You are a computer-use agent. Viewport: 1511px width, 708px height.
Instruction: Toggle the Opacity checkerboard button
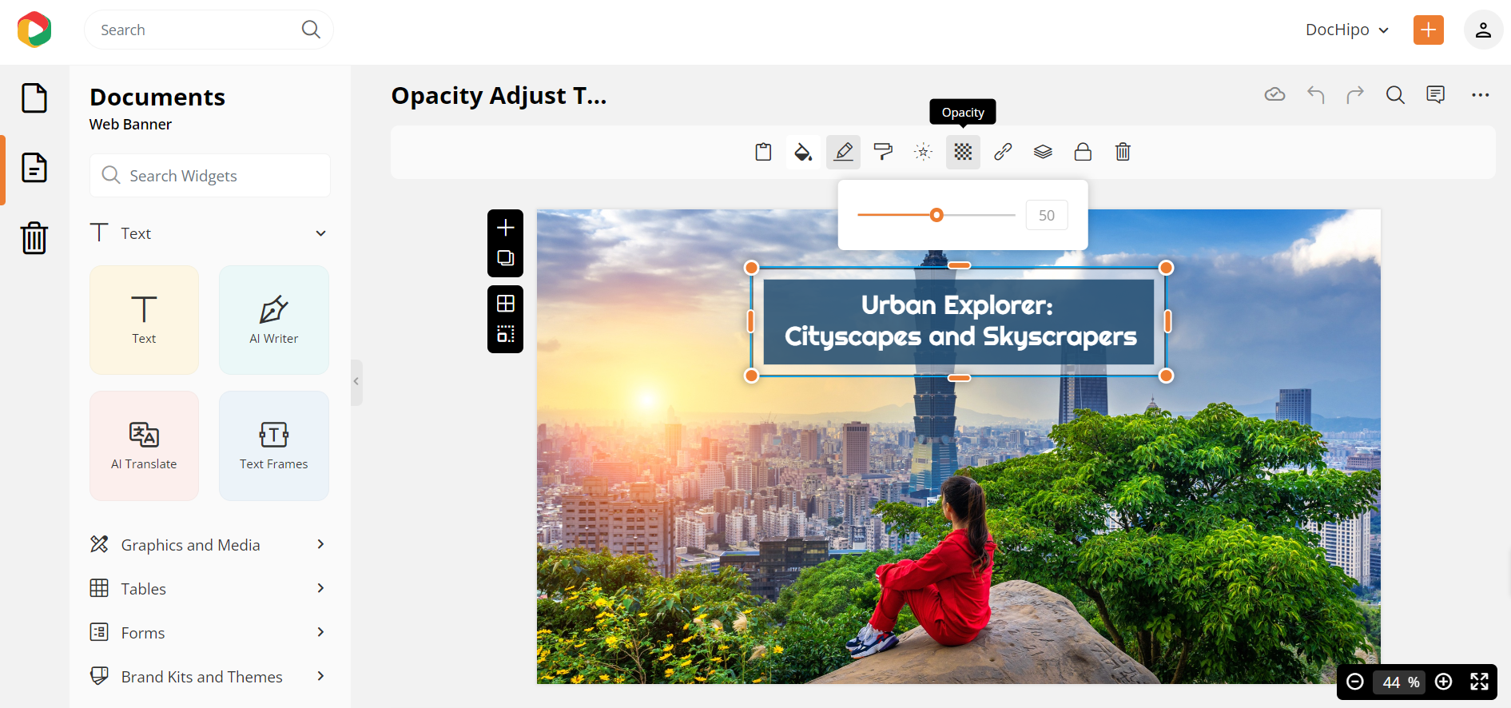[x=963, y=152]
